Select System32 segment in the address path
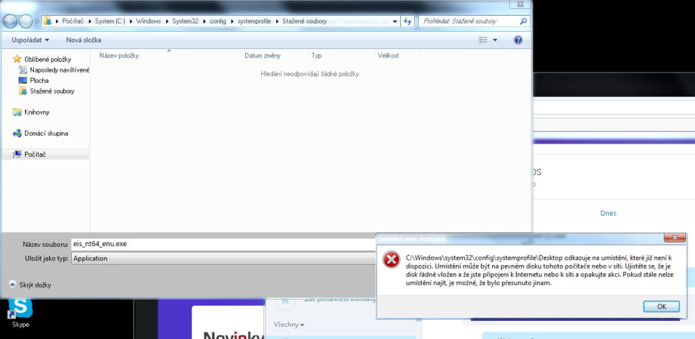Viewport: 695px width, 339px height. [185, 21]
